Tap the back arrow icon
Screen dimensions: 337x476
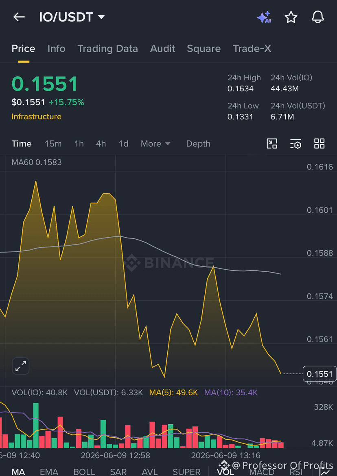tap(19, 17)
